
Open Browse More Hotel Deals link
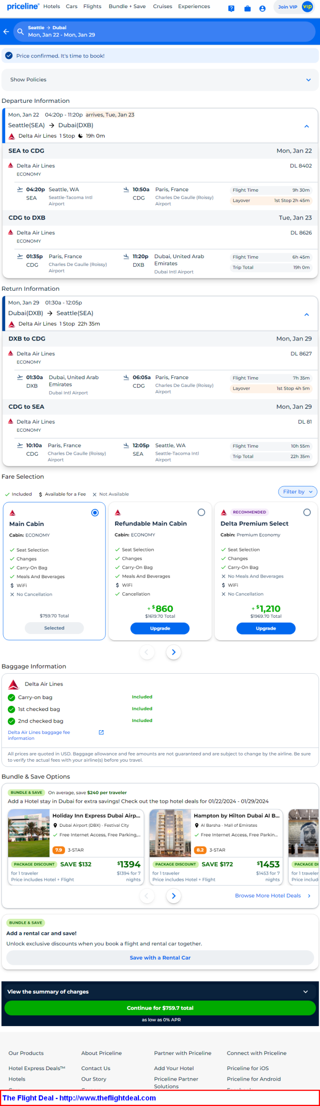[x=268, y=896]
